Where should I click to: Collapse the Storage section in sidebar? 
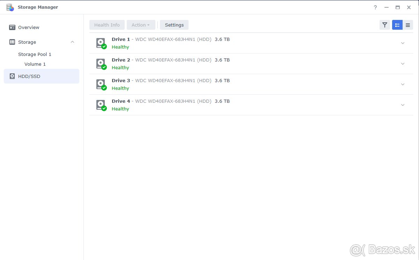[x=72, y=42]
